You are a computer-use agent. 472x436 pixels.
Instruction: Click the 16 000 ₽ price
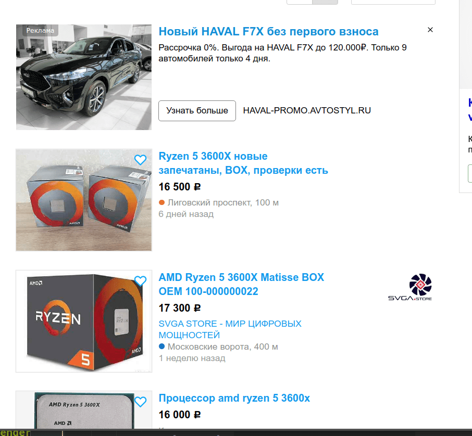coord(180,415)
